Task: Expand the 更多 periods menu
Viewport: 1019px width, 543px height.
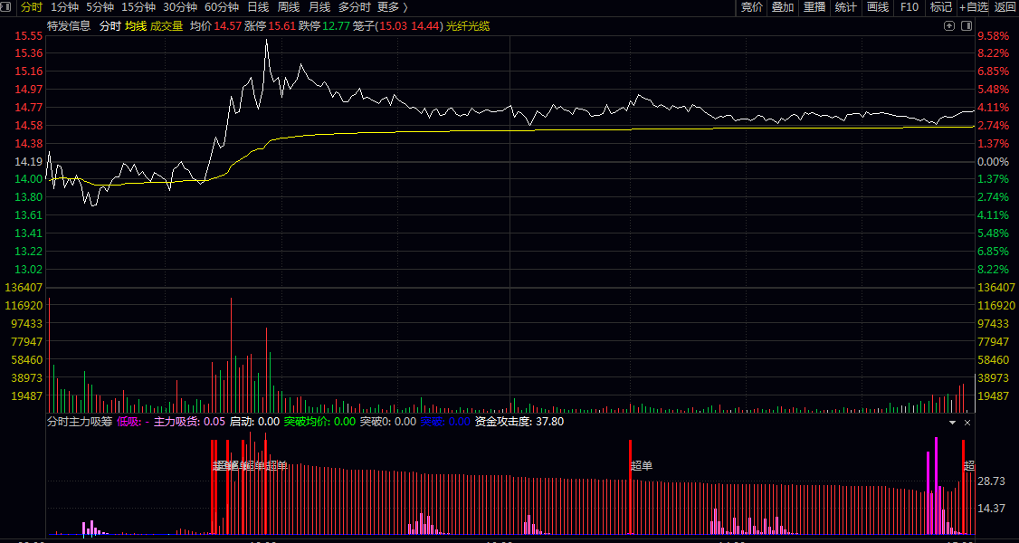Action: (392, 7)
